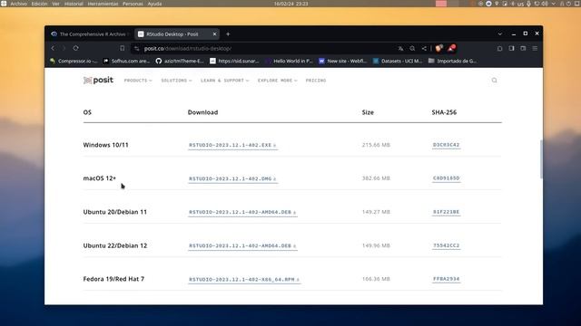Select the Download column header
This screenshot has height=326, width=581.
202,112
